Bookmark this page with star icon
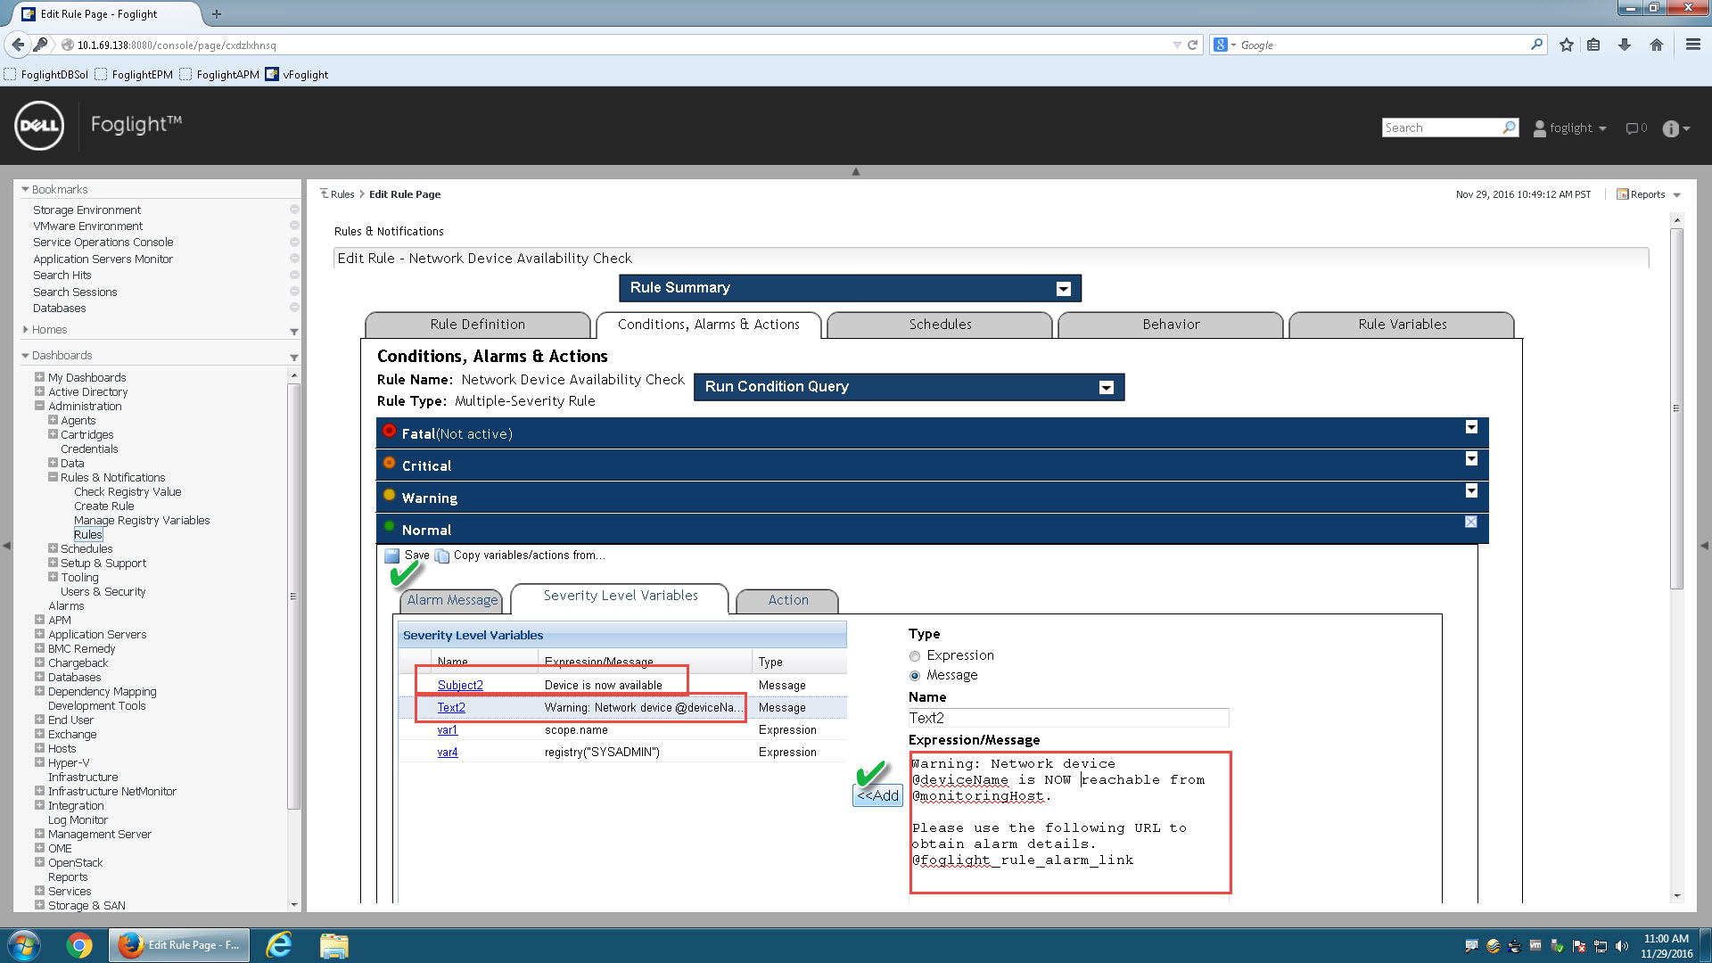This screenshot has height=963, width=1712. [1567, 45]
